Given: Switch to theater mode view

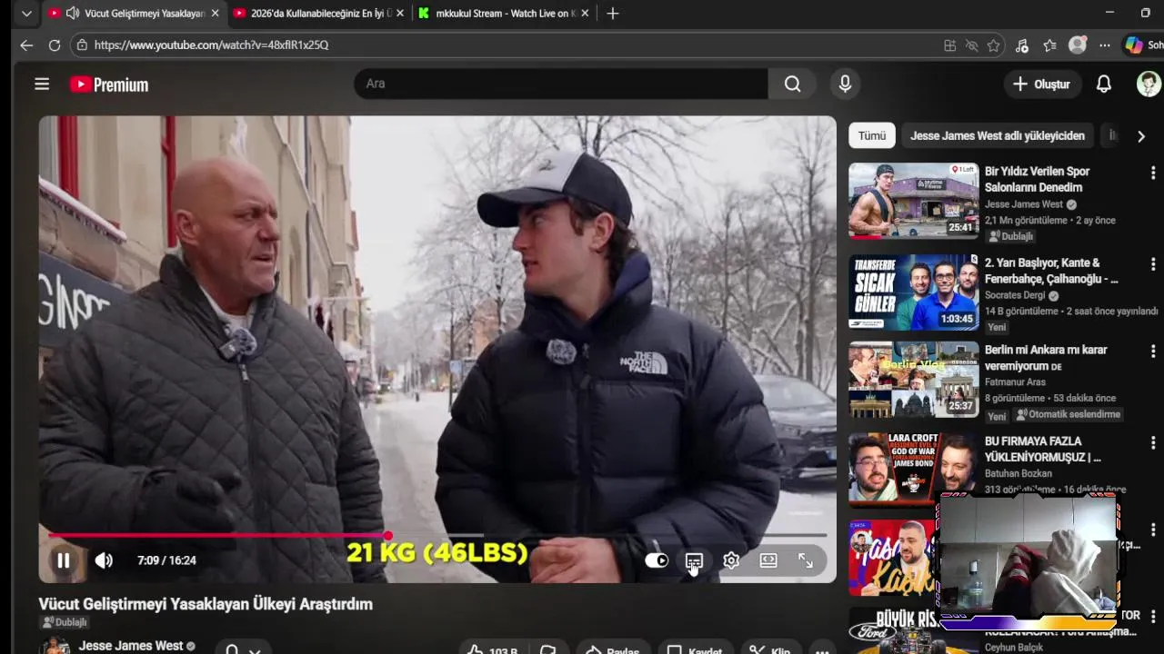Looking at the screenshot, I should point(768,560).
